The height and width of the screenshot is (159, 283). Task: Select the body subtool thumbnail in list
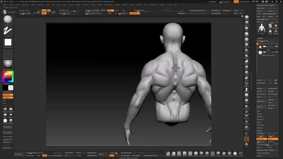pyautogui.click(x=260, y=47)
